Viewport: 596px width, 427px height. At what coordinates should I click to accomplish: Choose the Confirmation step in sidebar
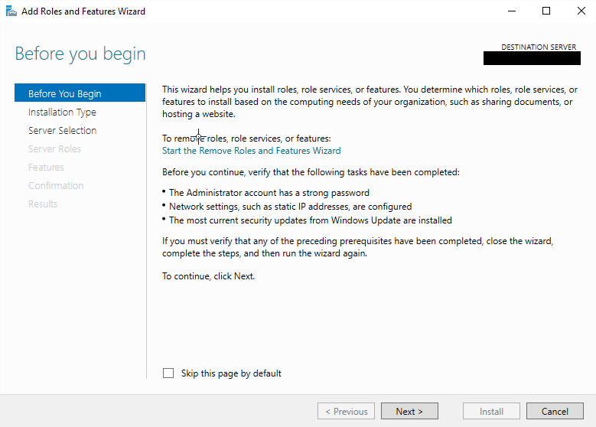[x=56, y=185]
